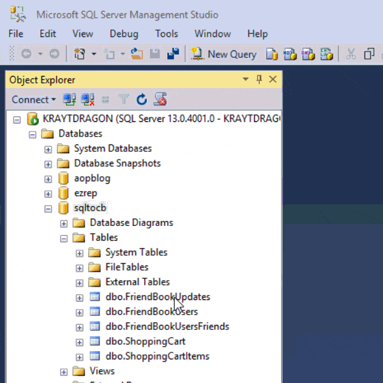Open the Debug menu

pos(124,34)
